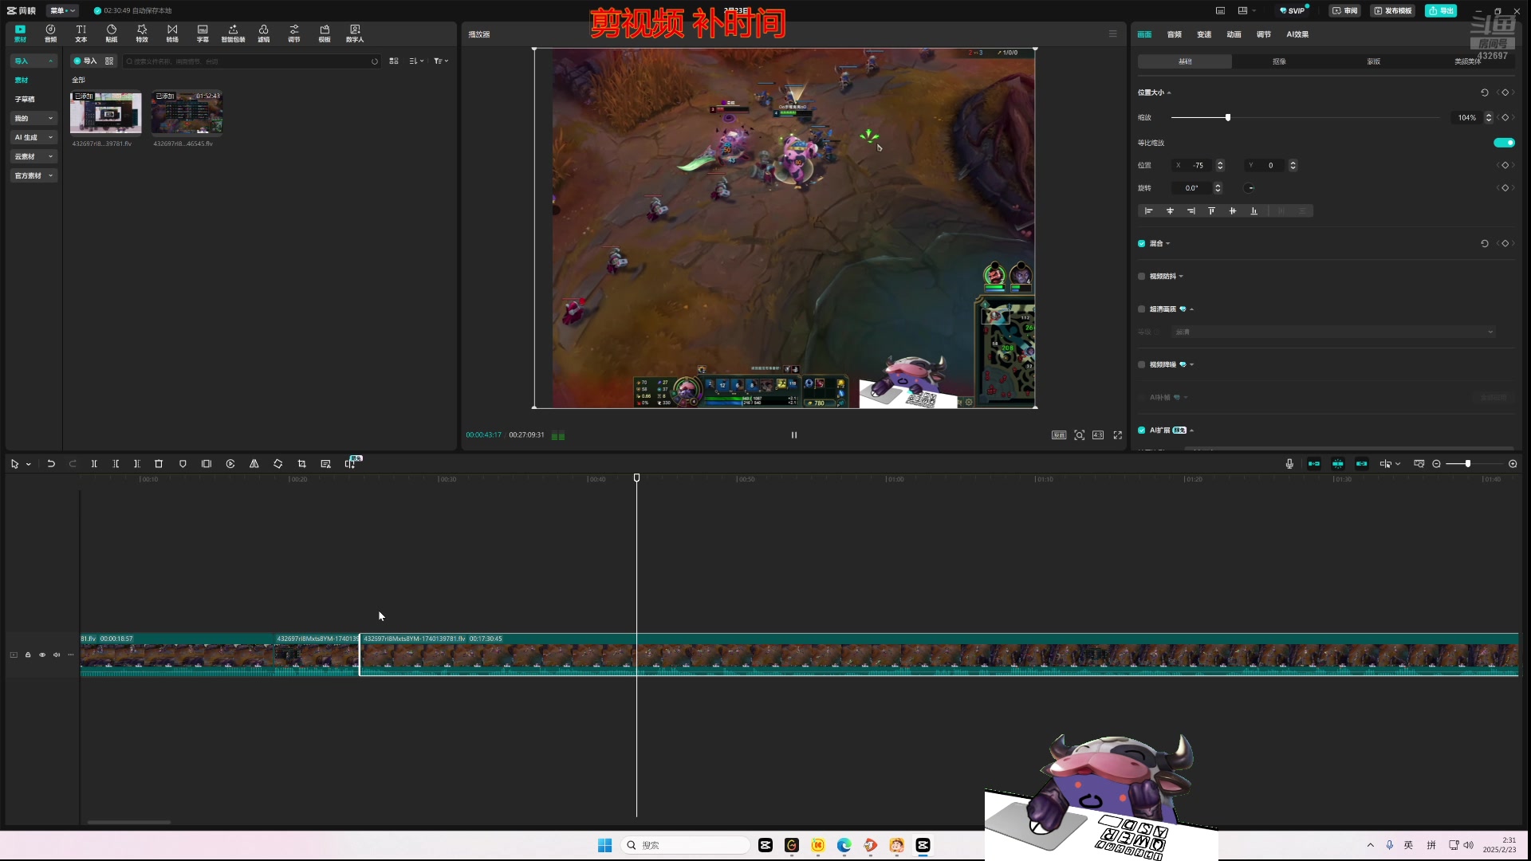Expand the 官方素材 section in sidebar
The height and width of the screenshot is (861, 1531).
(33, 175)
